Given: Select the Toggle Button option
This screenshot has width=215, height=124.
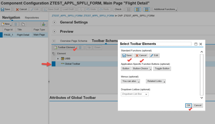Looking at the screenshot, I should click(162, 69).
